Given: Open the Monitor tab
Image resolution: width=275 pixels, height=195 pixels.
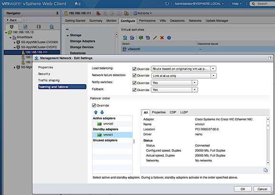Looking at the screenshot, I should point(112,20).
